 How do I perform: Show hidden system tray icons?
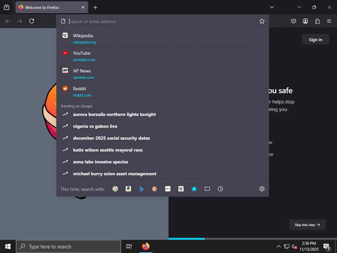pyautogui.click(x=278, y=246)
